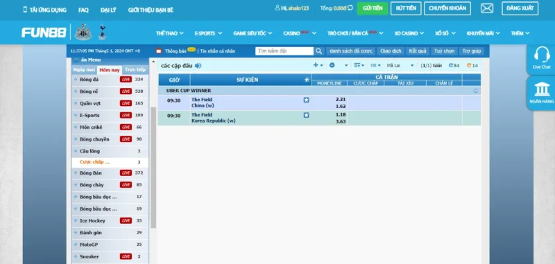Click the Đăng Xuất logout button
The height and width of the screenshot is (264, 555).
click(520, 8)
